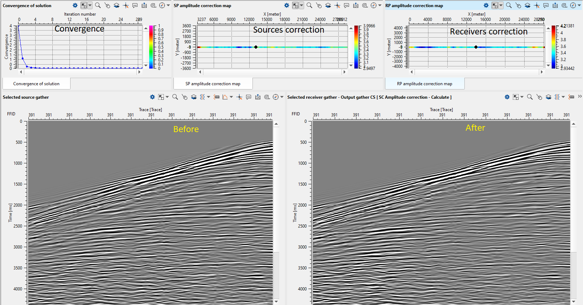Click wiggle display icon in Selected receiver gather toolbar
Image resolution: width=583 pixels, height=305 pixels.
(557, 97)
